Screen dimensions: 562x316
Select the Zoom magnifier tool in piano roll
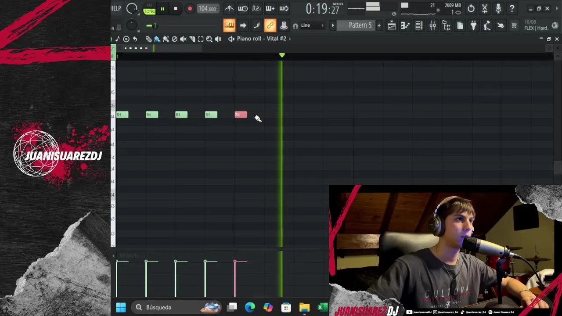coord(209,39)
